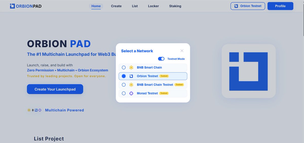304x143 pixels.
Task: Close the Select a Network dialog
Action: [x=182, y=51]
